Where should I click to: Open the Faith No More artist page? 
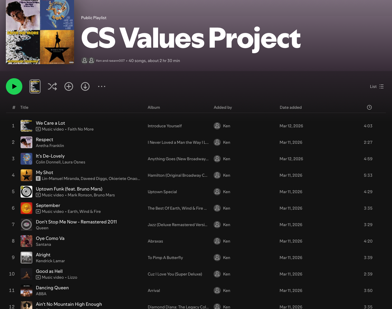pos(81,129)
